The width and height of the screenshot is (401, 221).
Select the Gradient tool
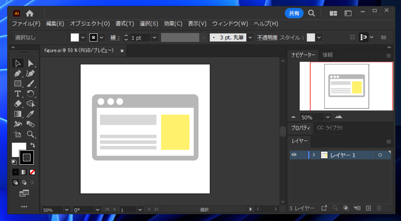pos(18,114)
